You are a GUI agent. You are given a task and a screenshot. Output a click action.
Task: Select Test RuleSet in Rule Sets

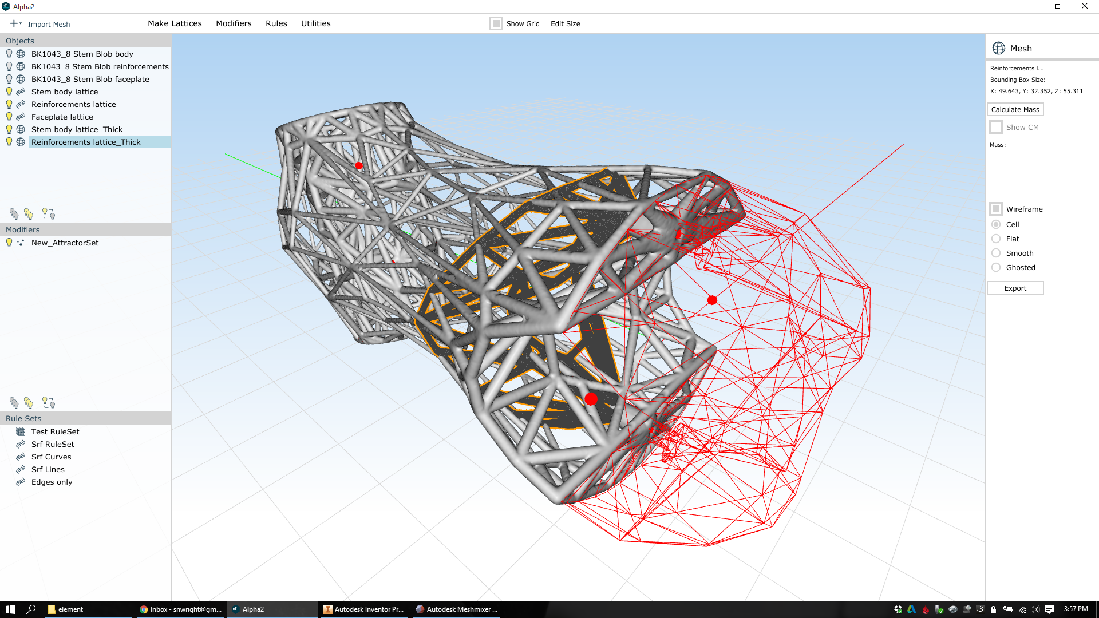(x=55, y=431)
